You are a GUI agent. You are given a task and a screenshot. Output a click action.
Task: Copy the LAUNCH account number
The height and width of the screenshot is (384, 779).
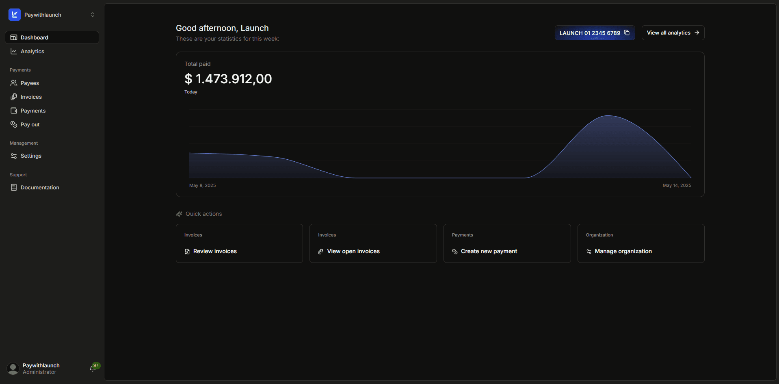click(x=627, y=33)
